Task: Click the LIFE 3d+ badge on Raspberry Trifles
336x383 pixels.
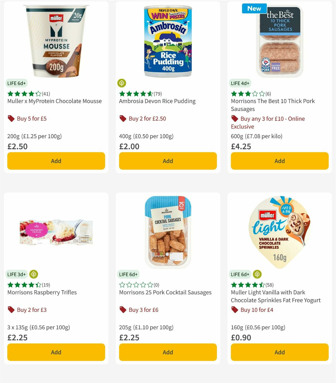Action: tap(16, 274)
